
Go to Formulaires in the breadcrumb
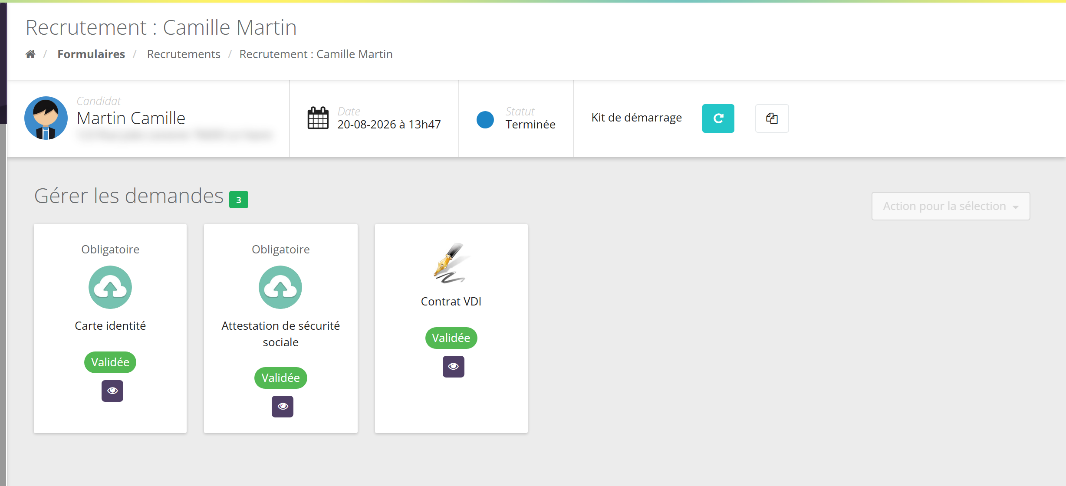click(x=91, y=54)
